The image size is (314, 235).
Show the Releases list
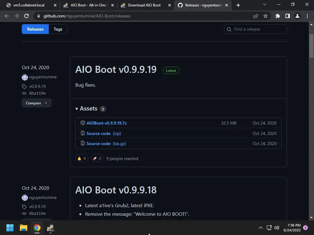tap(35, 29)
